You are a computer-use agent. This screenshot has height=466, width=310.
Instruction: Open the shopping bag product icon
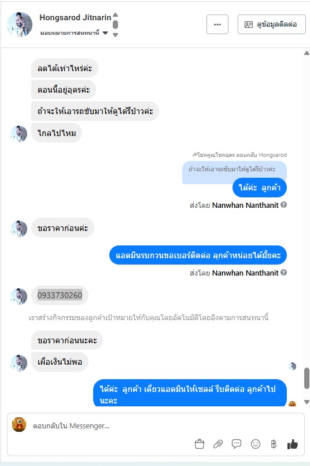click(x=200, y=444)
